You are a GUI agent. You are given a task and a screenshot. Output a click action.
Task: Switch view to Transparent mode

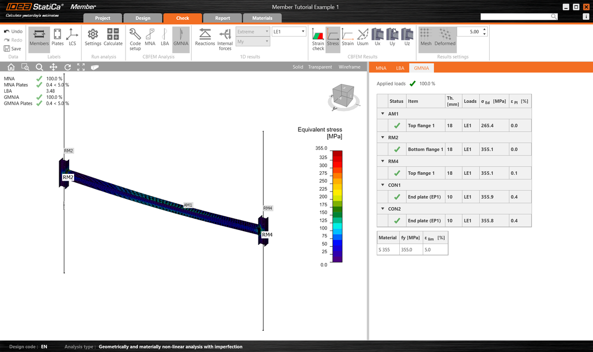click(321, 67)
